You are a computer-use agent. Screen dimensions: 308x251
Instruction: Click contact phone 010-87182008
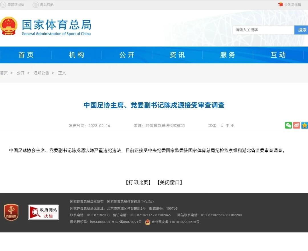click(x=98, y=215)
